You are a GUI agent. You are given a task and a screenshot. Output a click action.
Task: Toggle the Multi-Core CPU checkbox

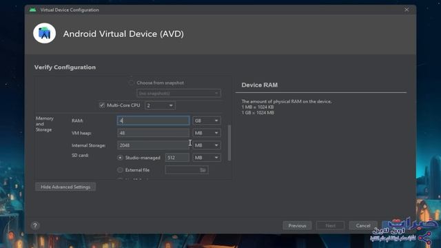pyautogui.click(x=102, y=105)
